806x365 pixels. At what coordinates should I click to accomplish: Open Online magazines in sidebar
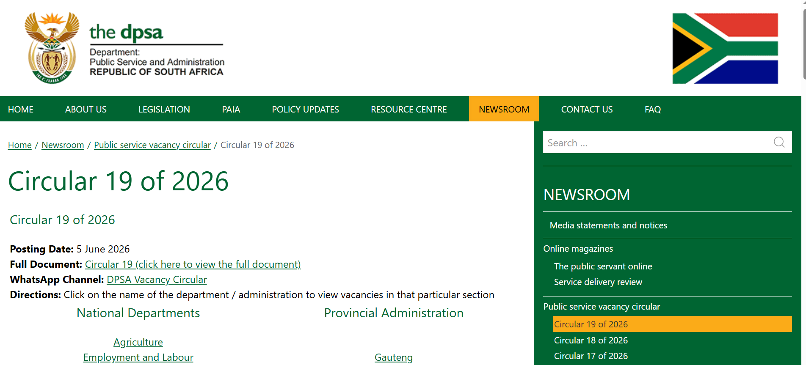point(578,249)
